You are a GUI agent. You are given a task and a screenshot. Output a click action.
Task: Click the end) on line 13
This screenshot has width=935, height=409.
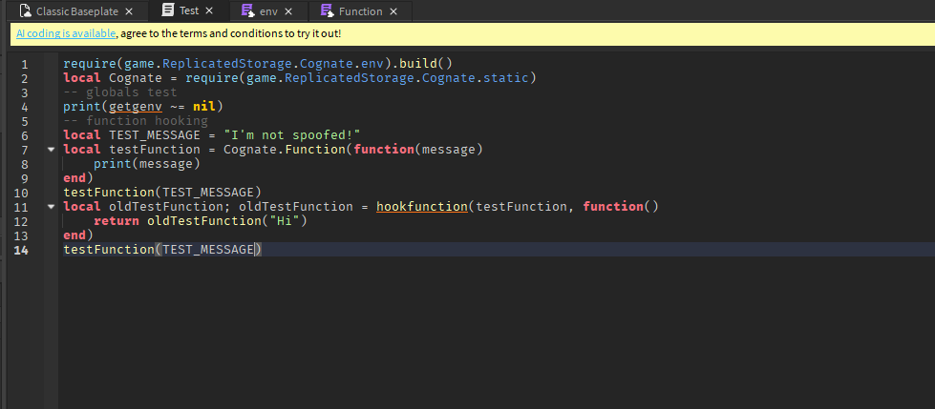78,235
